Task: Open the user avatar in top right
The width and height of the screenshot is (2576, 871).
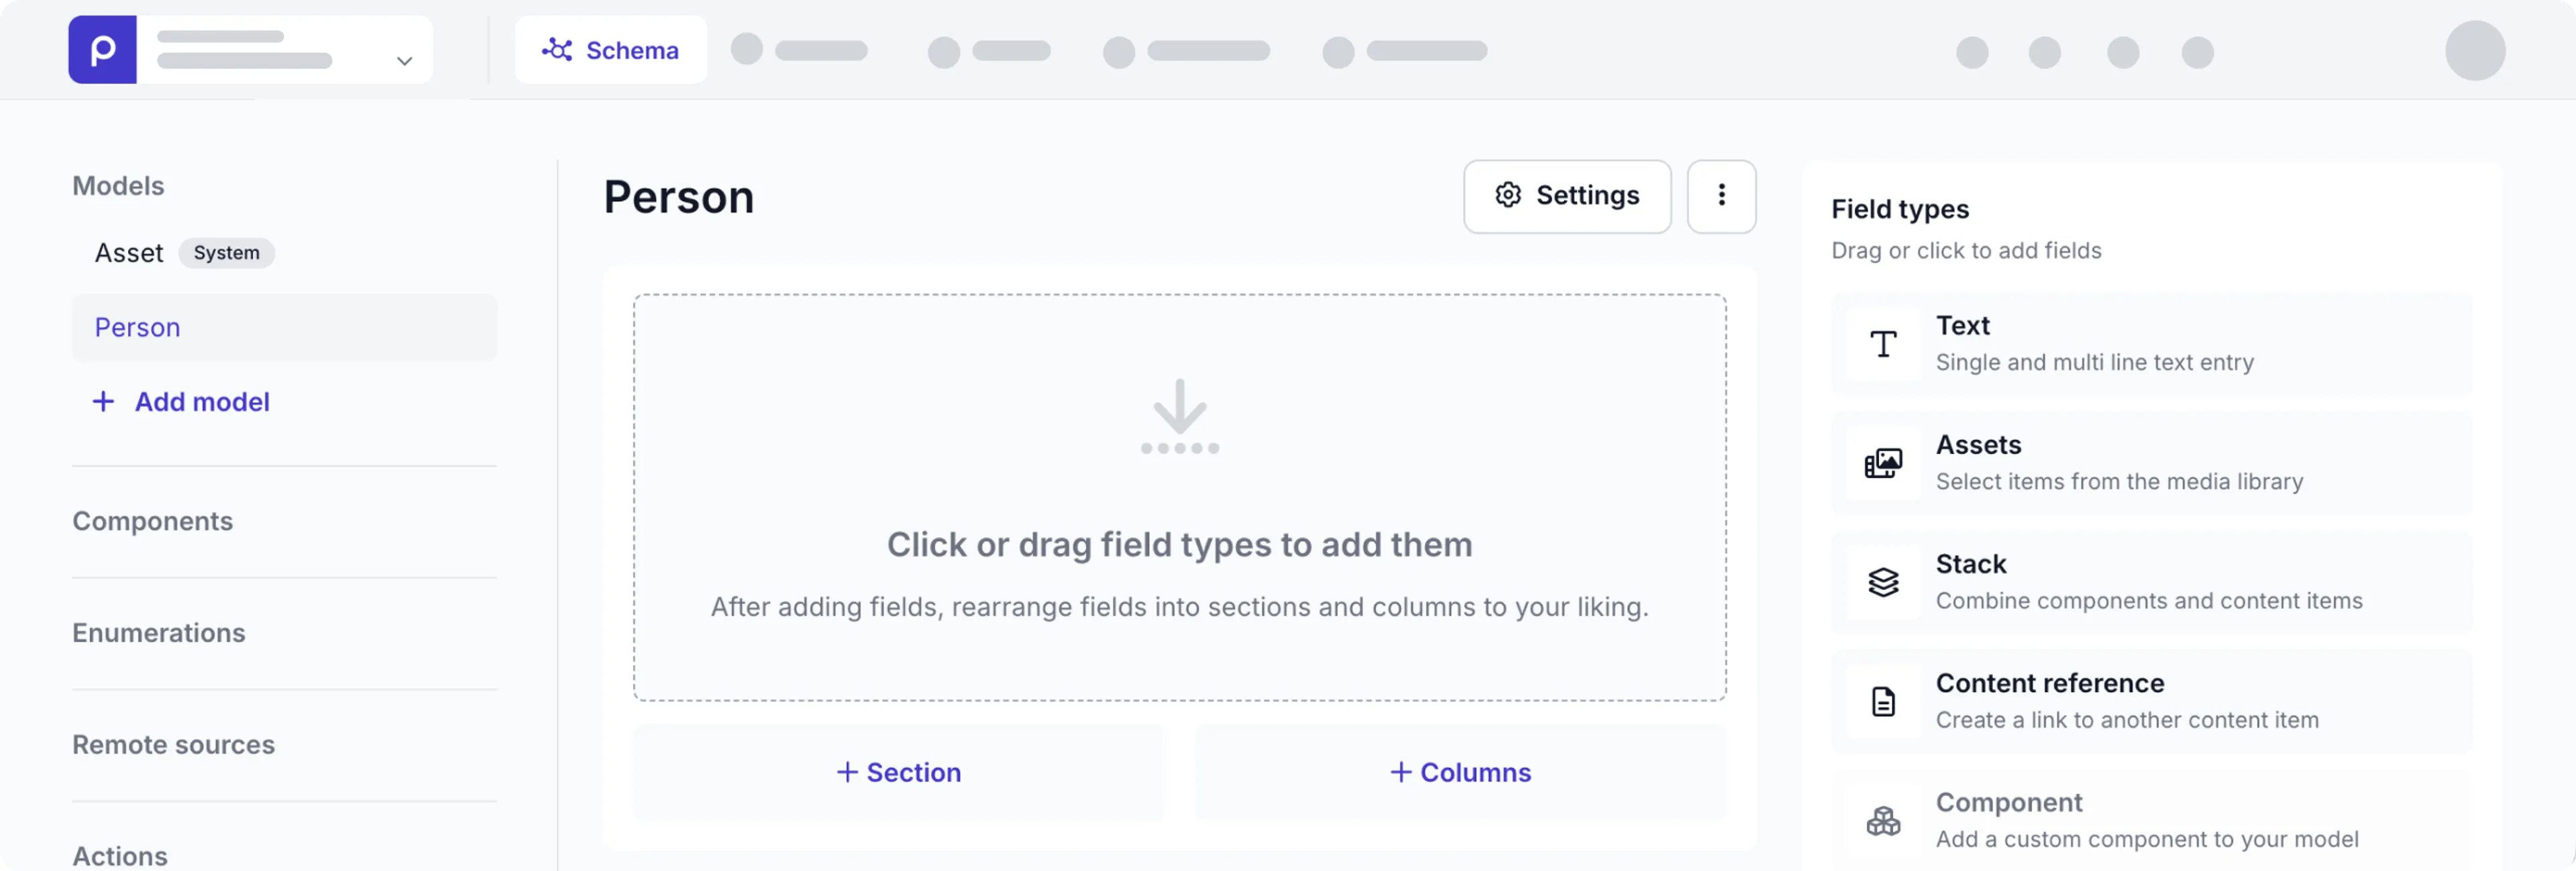Action: pos(2474,51)
